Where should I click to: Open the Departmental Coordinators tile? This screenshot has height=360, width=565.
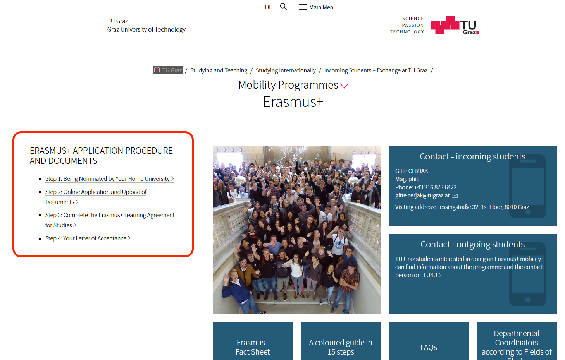coord(517,341)
